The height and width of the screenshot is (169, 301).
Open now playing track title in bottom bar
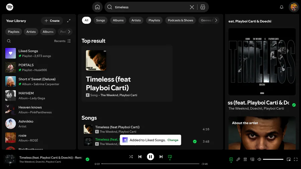(51, 158)
